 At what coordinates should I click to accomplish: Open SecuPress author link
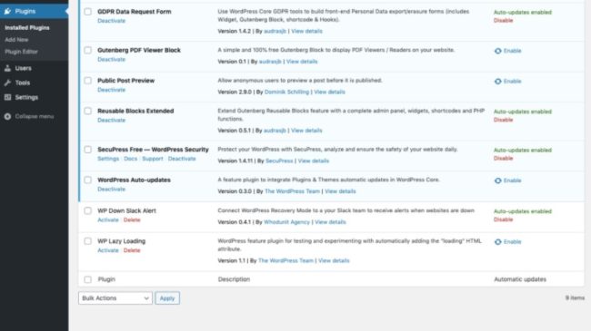click(x=279, y=161)
